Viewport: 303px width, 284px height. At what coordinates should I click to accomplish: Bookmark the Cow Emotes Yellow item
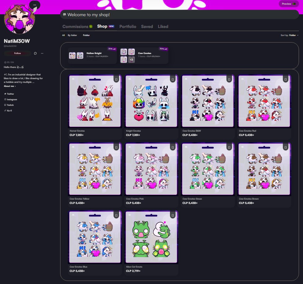tap(116, 147)
